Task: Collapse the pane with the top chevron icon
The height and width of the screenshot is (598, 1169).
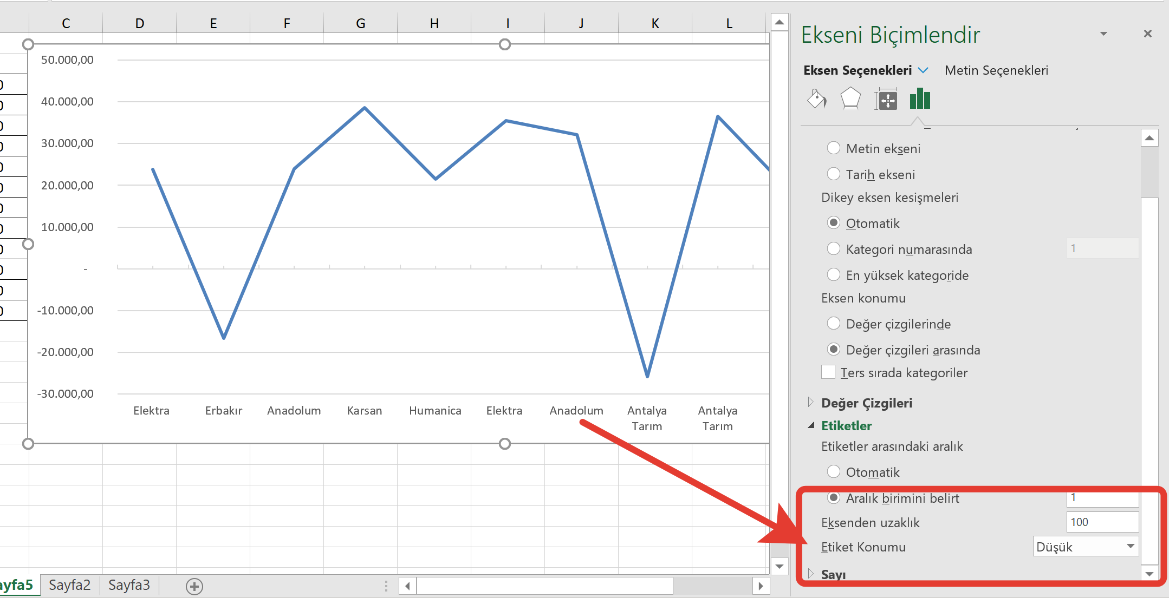Action: [1103, 34]
